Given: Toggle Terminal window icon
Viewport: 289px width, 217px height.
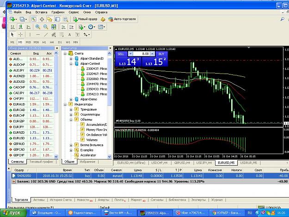Looking at the screenshot, I should pos(58,19).
